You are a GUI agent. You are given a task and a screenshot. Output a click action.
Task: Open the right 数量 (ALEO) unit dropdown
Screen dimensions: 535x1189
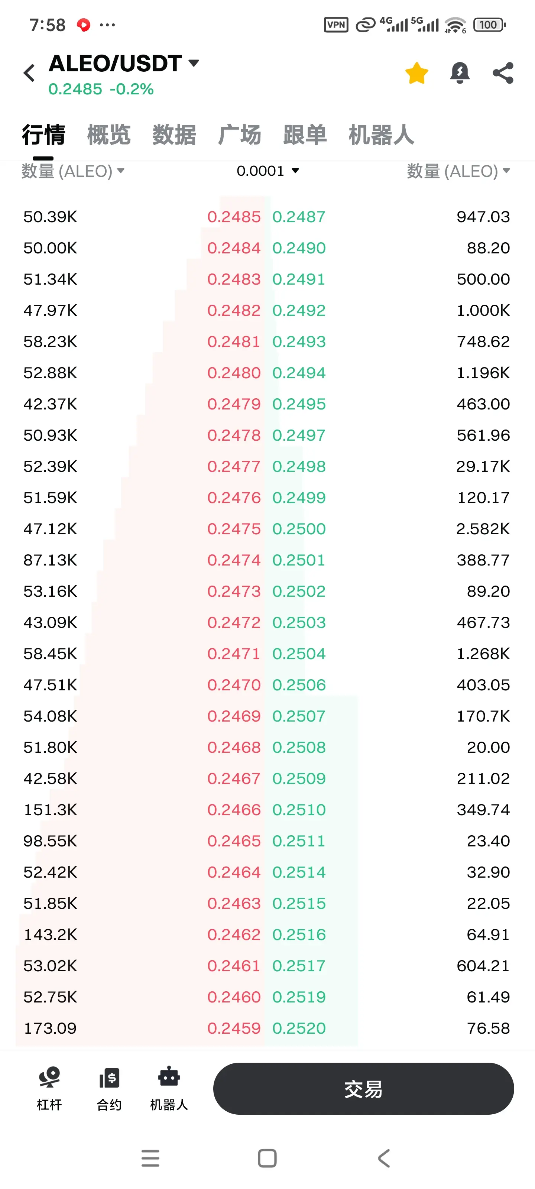click(458, 171)
